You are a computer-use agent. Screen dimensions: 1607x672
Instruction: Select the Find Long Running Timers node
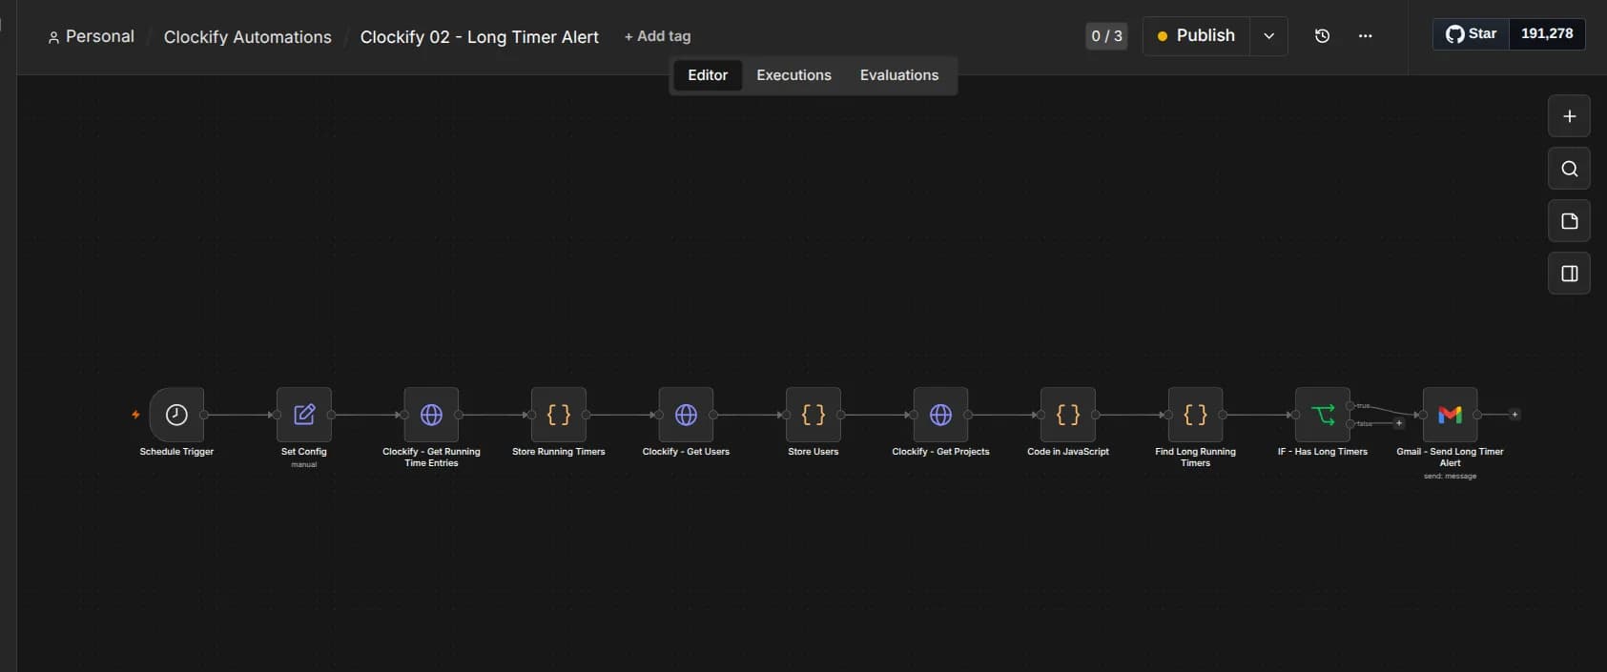[x=1195, y=415]
